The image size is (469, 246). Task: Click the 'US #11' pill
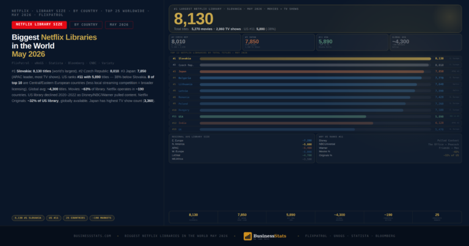(x=54, y=218)
